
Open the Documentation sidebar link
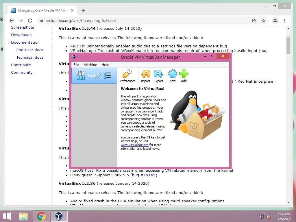click(x=25, y=42)
